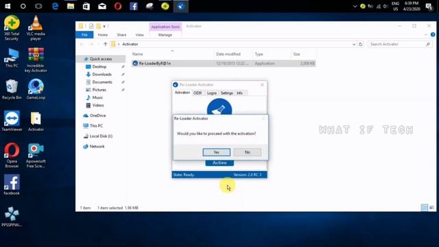Open Quick access in sidebar
The width and height of the screenshot is (439, 247).
coord(101,59)
